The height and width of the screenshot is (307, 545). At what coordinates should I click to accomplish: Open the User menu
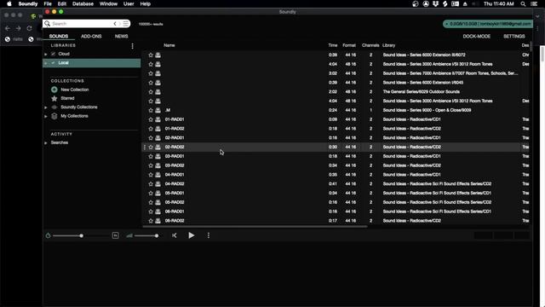(x=129, y=3)
